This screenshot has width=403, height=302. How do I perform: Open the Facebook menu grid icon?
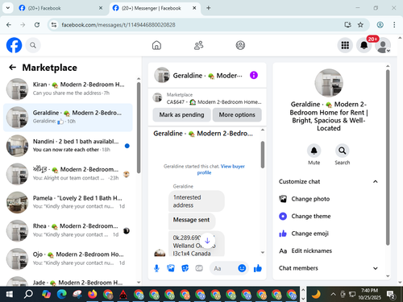pyautogui.click(x=345, y=45)
